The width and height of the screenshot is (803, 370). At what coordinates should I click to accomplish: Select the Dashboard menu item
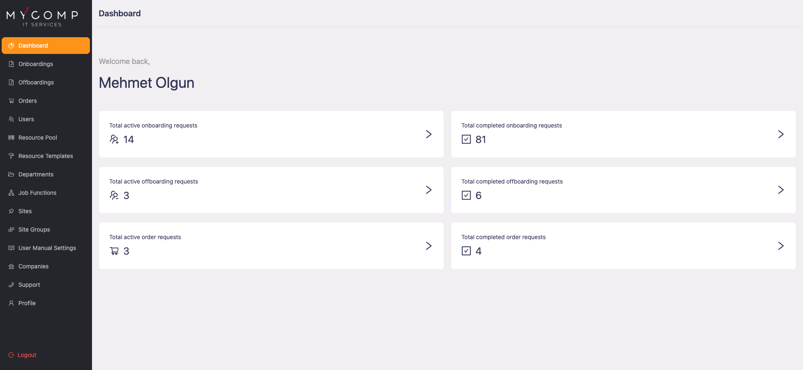(46, 46)
